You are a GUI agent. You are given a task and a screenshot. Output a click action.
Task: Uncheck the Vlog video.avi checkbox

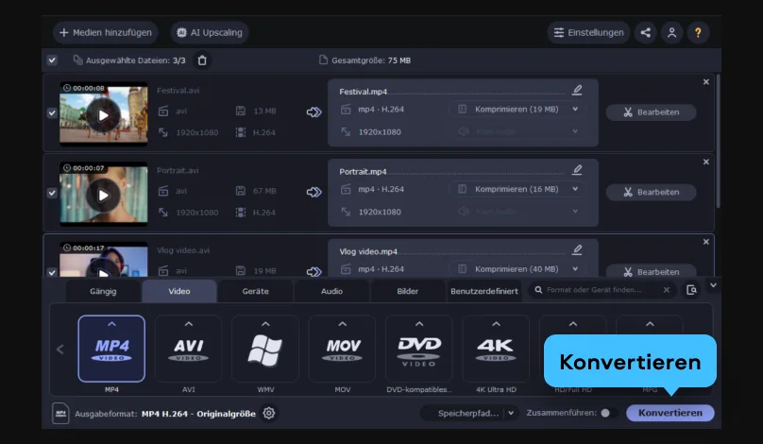click(52, 272)
